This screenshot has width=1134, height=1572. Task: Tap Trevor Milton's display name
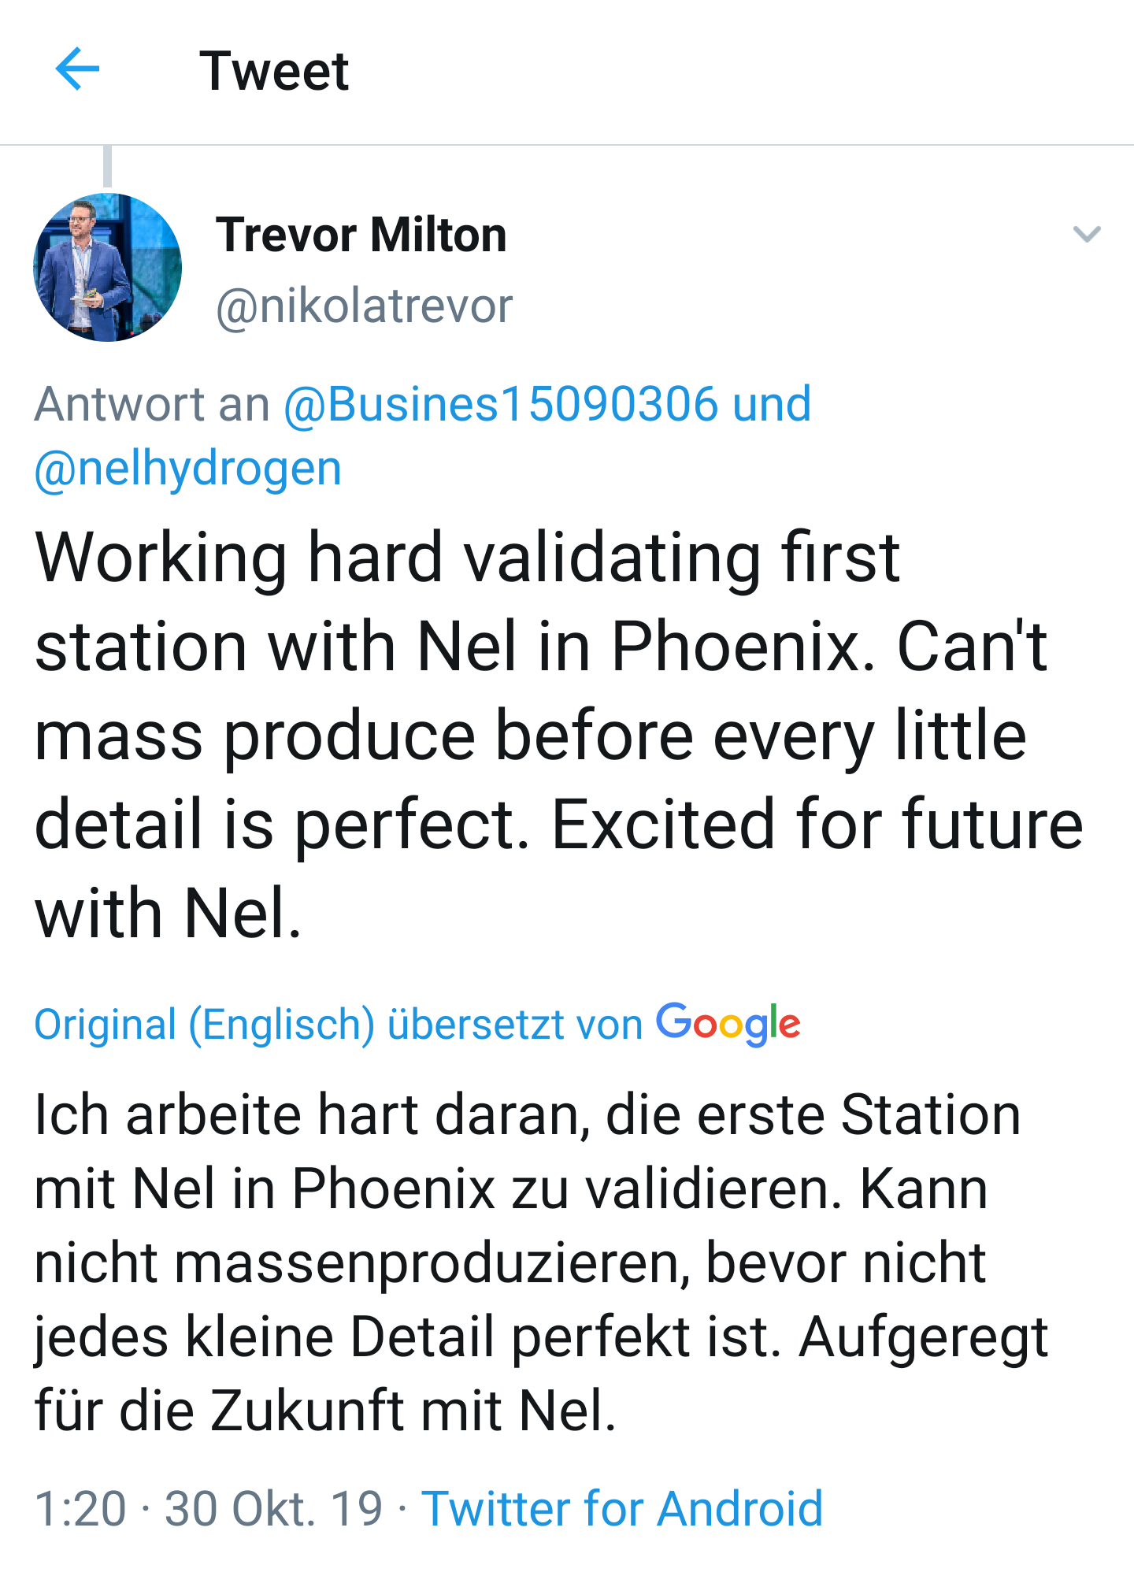[361, 234]
